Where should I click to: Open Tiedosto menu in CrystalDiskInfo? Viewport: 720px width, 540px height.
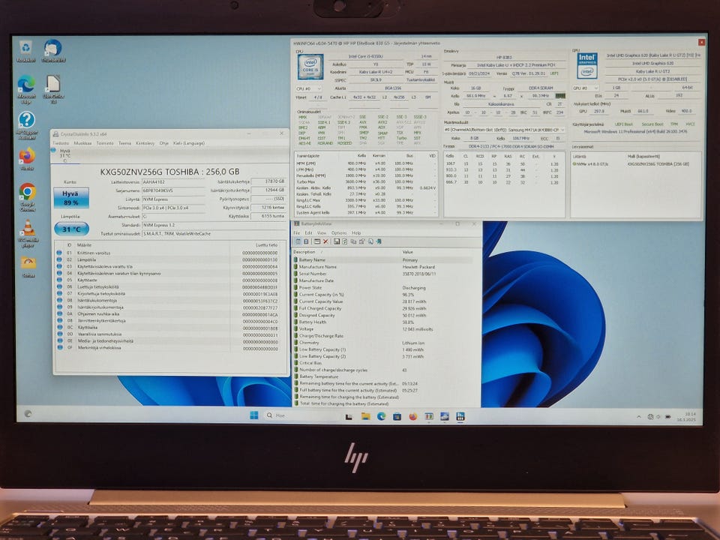tap(61, 143)
